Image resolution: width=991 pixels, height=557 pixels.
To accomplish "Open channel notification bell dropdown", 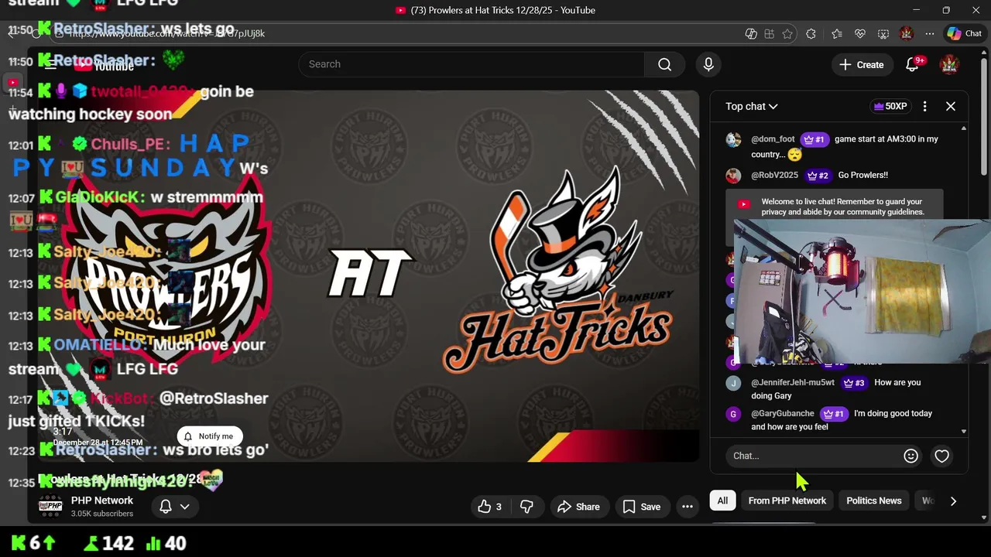I will (174, 507).
